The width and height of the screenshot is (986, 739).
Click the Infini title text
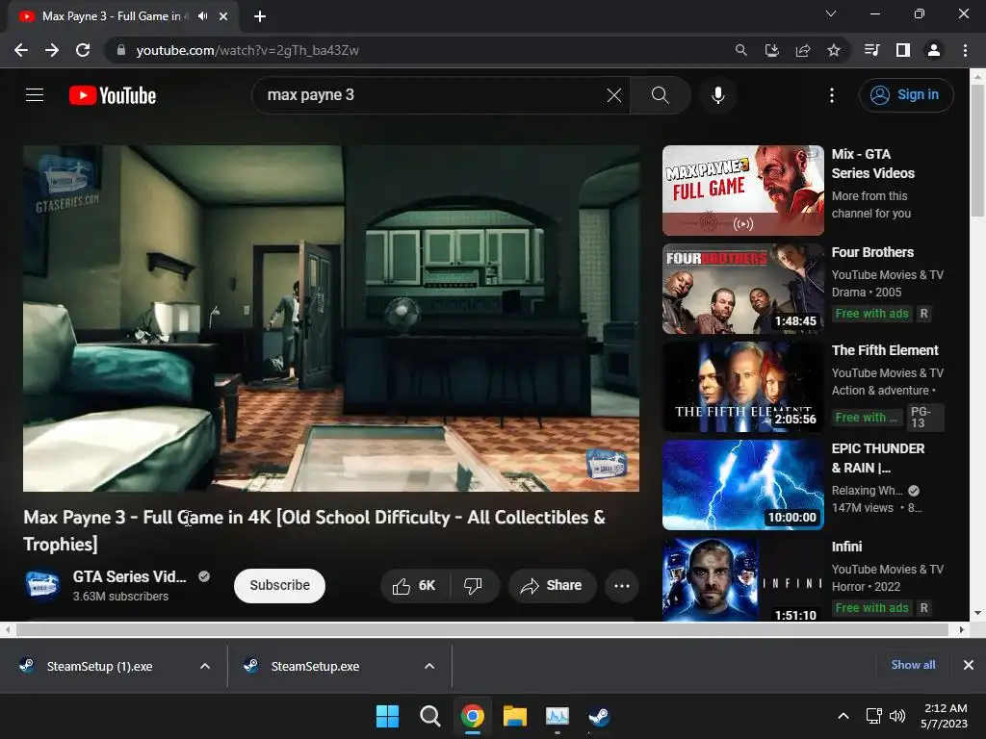click(846, 547)
